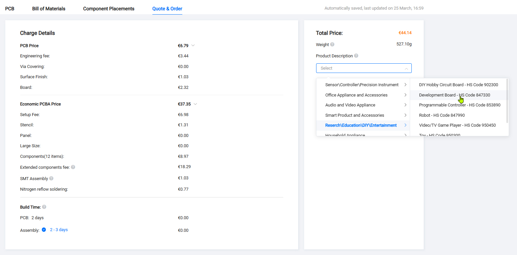Click Build Time help icon
The image size is (517, 255).
[44, 207]
